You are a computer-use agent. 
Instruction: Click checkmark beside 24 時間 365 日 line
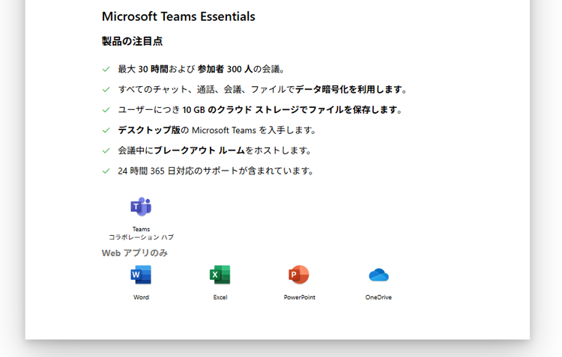pos(106,171)
